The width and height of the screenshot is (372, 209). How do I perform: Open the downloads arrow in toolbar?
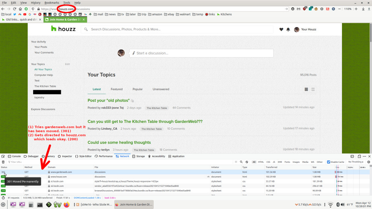(x=363, y=9)
